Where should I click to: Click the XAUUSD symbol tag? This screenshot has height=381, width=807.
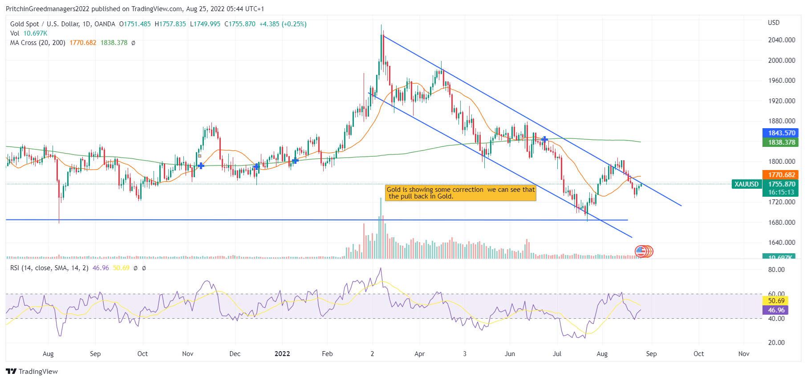(746, 184)
